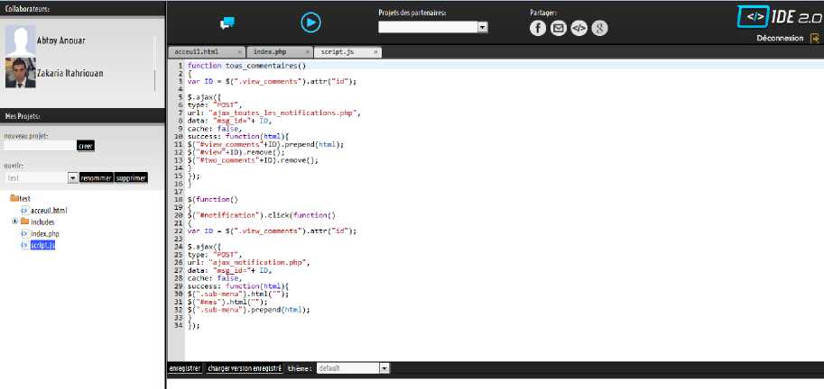Click collaborators list scrollbar

[x=154, y=63]
